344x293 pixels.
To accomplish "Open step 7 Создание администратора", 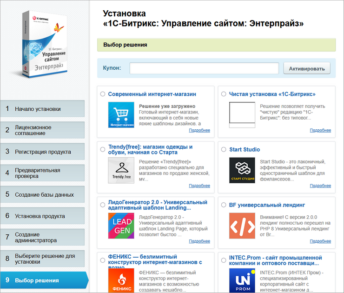I will point(42,237).
